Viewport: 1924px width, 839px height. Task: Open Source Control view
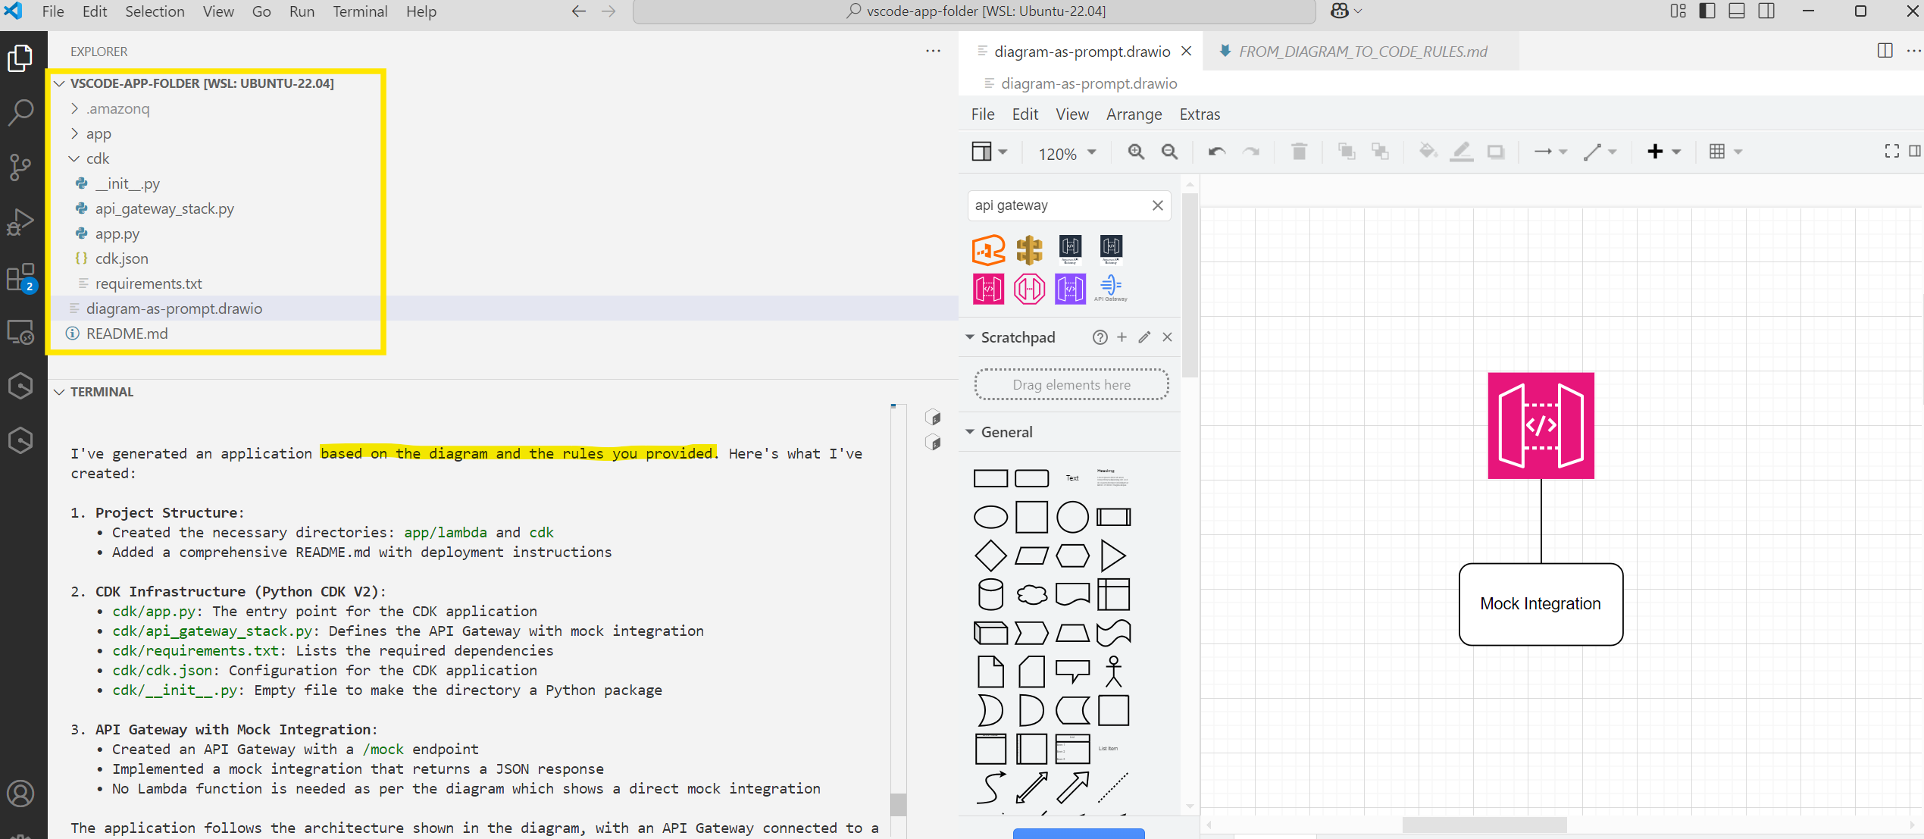[x=20, y=167]
